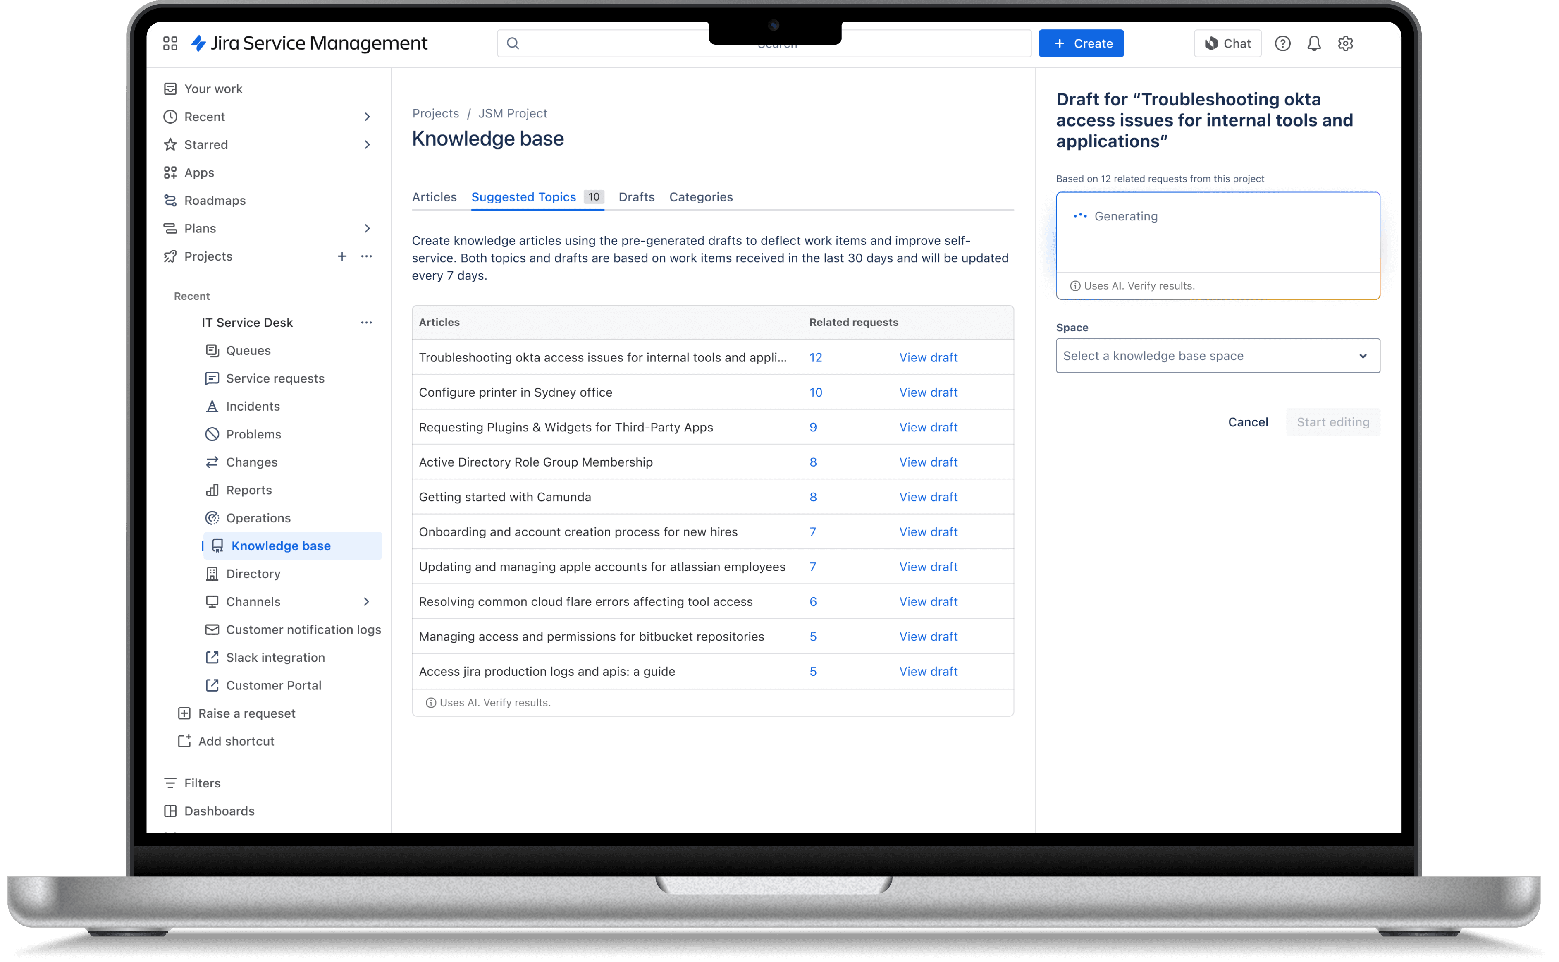Open the app switcher grid icon

(x=170, y=43)
